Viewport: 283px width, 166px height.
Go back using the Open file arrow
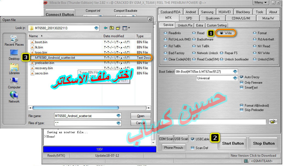[x=106, y=28]
